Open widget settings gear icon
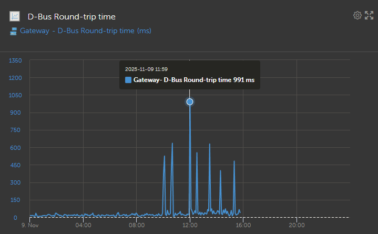 coord(357,15)
